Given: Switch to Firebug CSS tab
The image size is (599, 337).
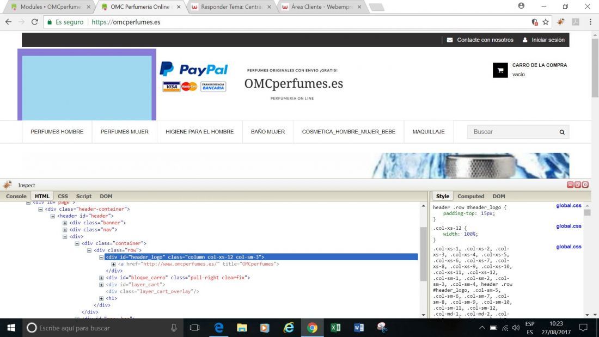Looking at the screenshot, I should (x=63, y=196).
